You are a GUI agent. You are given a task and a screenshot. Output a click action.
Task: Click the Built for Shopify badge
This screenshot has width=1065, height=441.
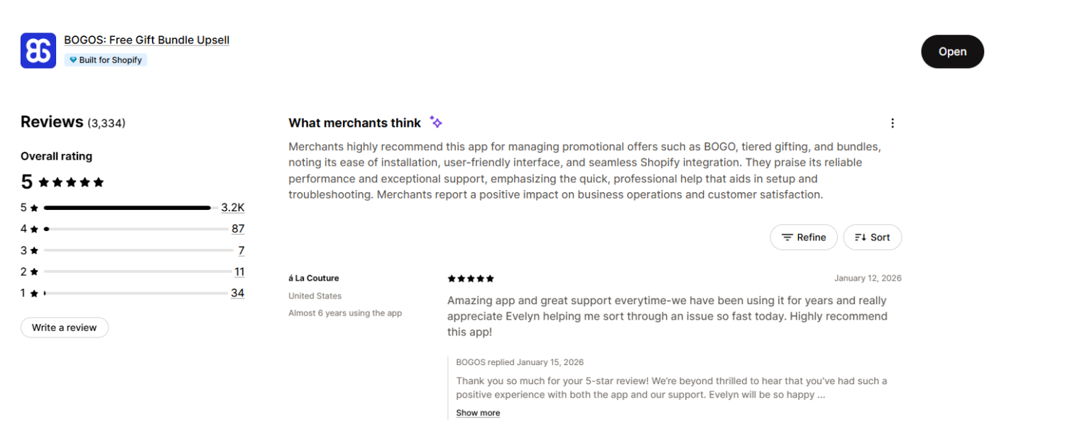pos(105,60)
